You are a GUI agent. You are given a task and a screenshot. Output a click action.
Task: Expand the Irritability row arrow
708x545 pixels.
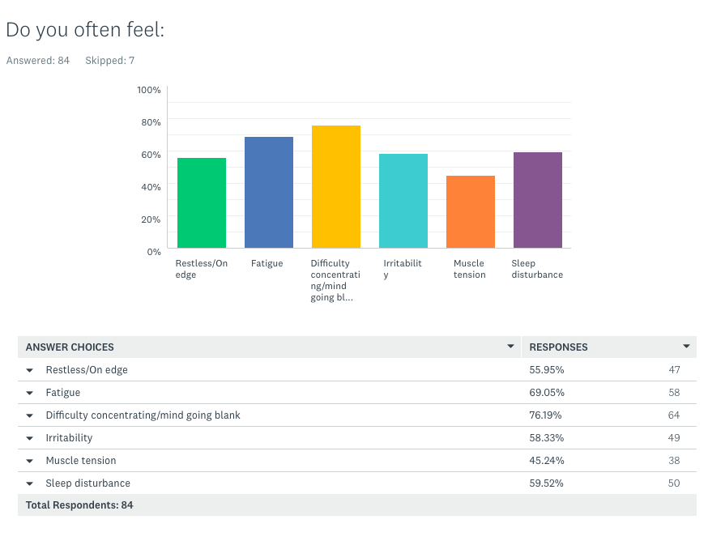[x=30, y=438]
